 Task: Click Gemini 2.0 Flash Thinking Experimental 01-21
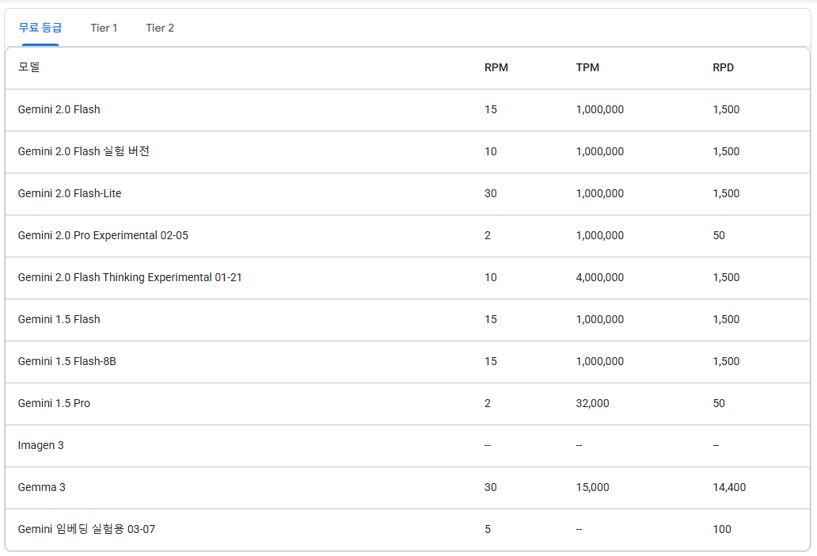point(130,277)
